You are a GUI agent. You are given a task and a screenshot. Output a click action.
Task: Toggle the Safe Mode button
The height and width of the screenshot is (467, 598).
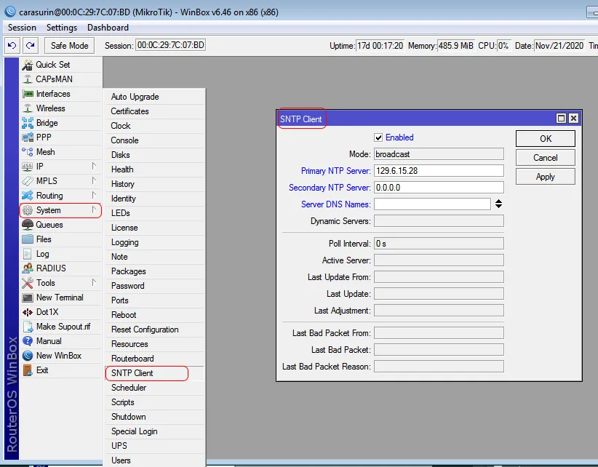[69, 45]
